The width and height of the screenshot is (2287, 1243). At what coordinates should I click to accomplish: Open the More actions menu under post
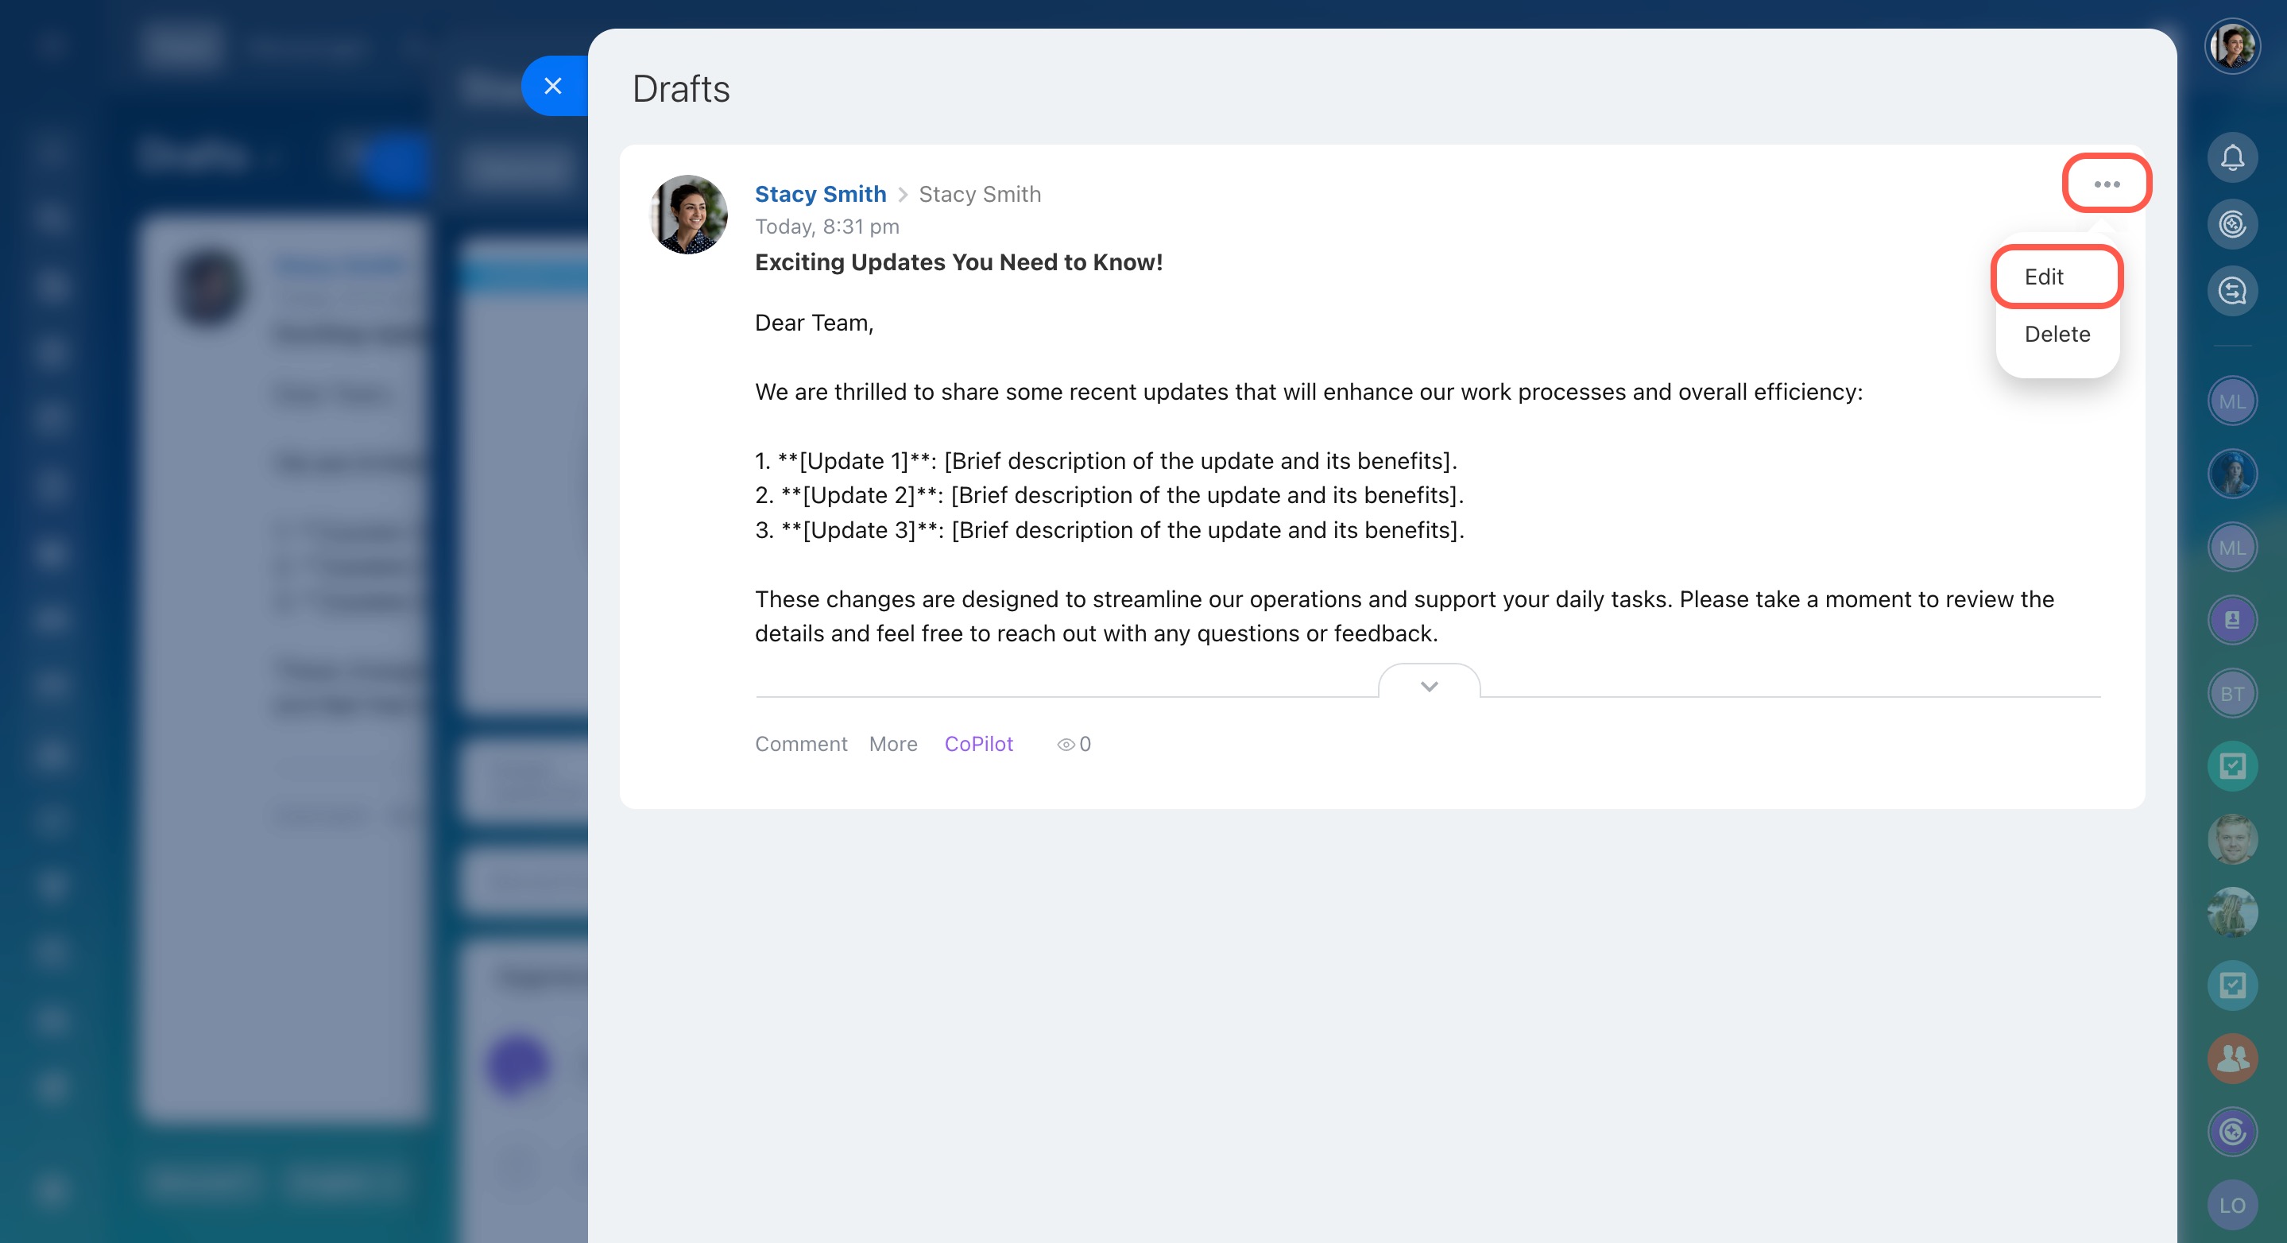(x=892, y=744)
